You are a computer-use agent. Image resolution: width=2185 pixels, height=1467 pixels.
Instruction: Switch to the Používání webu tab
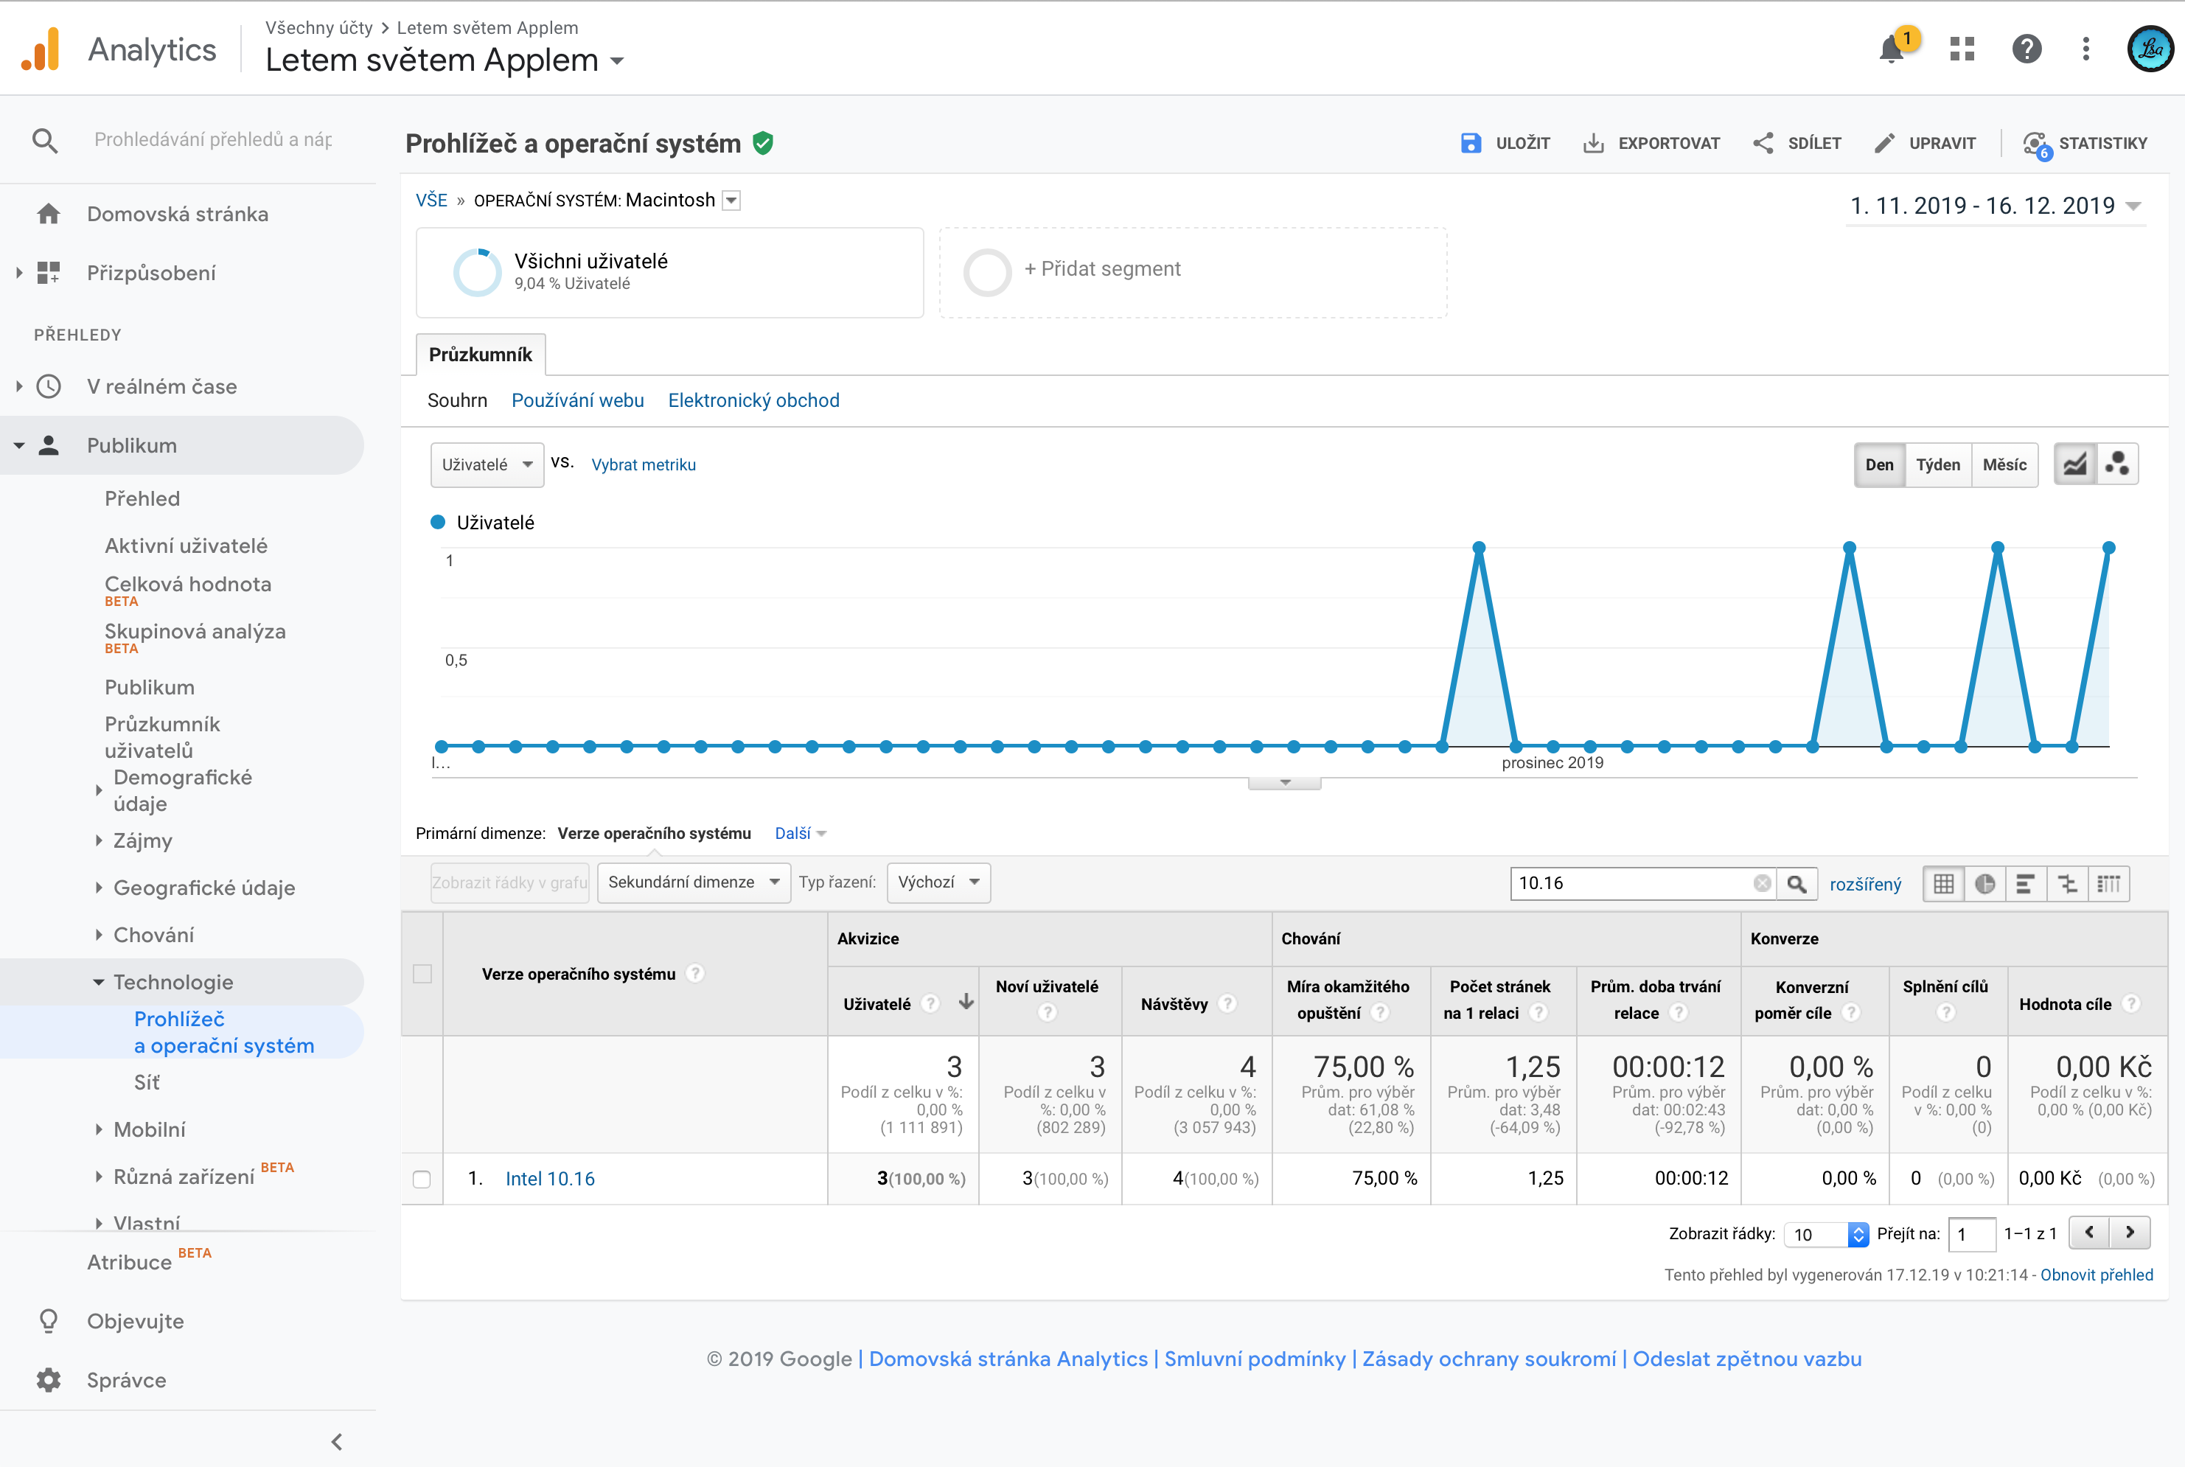pos(577,400)
